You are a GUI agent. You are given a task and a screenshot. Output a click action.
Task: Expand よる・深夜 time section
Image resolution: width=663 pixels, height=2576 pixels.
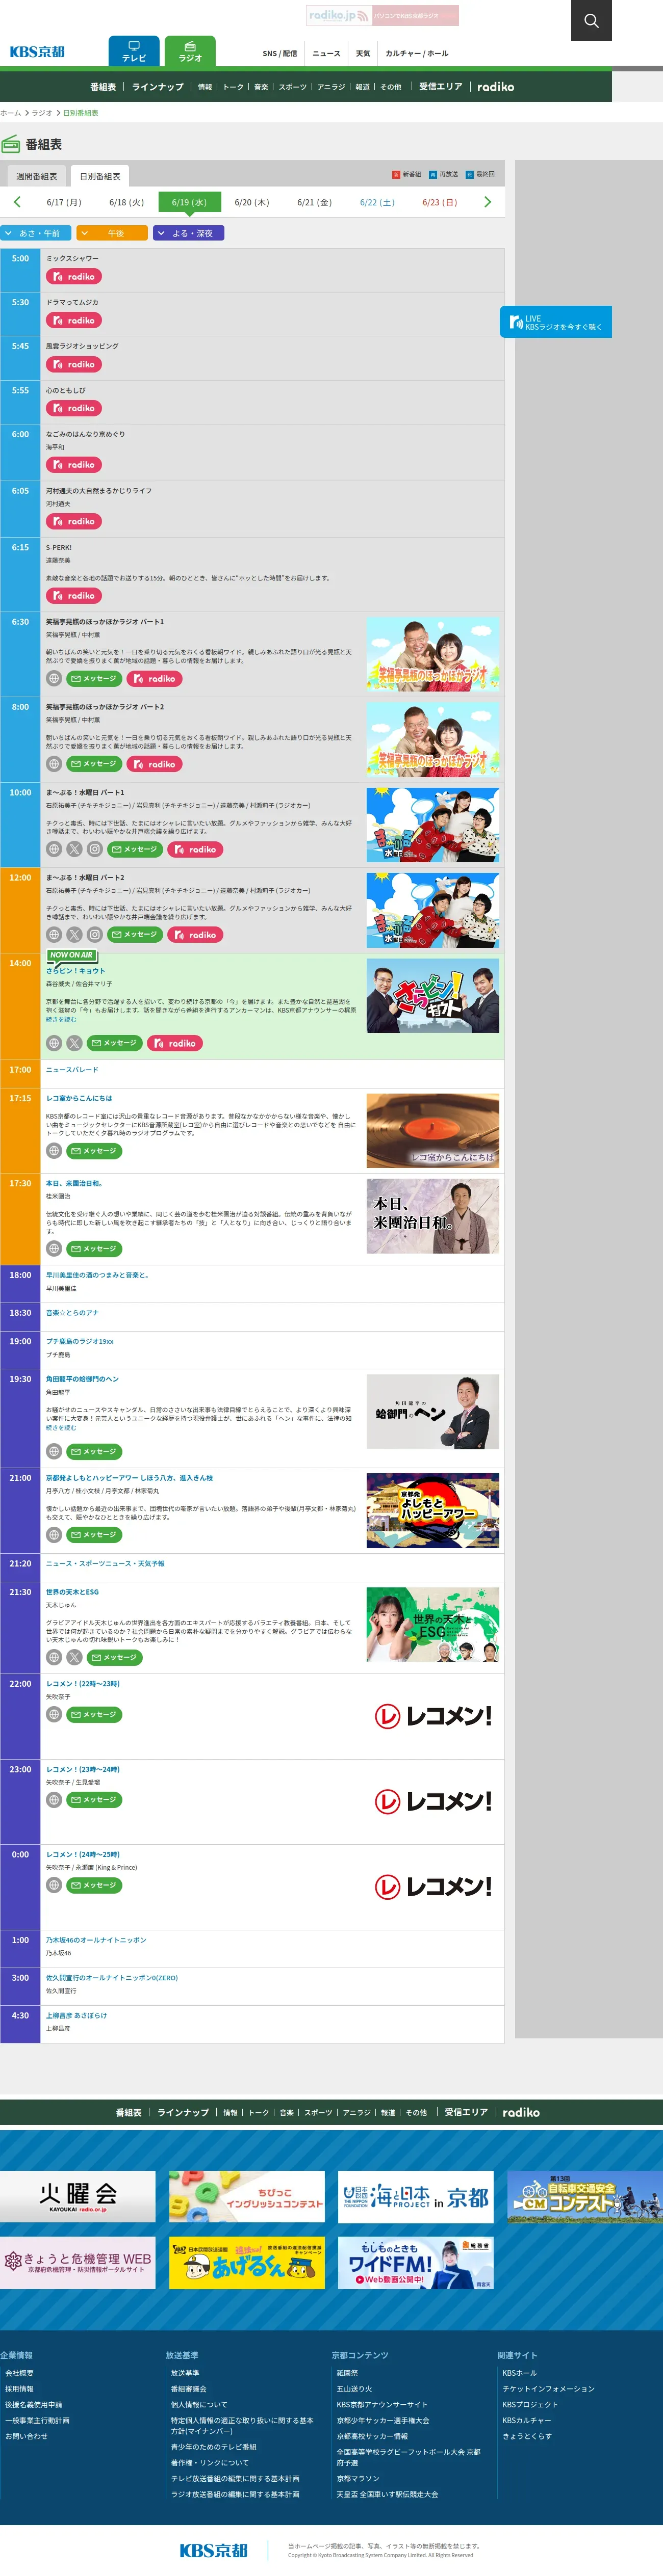point(188,233)
